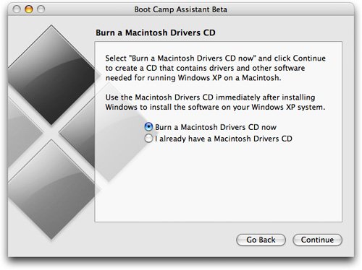Minimize the window with the yellow button
Viewport: 362px width, 270px height.
coord(29,9)
